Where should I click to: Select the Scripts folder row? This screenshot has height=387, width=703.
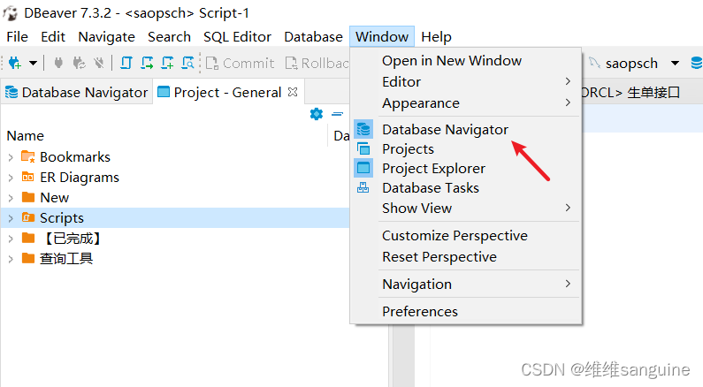[x=175, y=217]
